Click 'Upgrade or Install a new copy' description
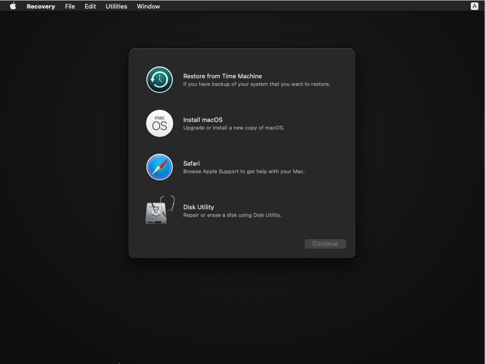This screenshot has height=364, width=485. [234, 128]
